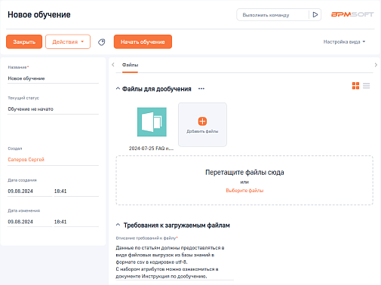Click the Перетащите файлы сюда drop zone
The image size is (381, 285).
tap(244, 180)
